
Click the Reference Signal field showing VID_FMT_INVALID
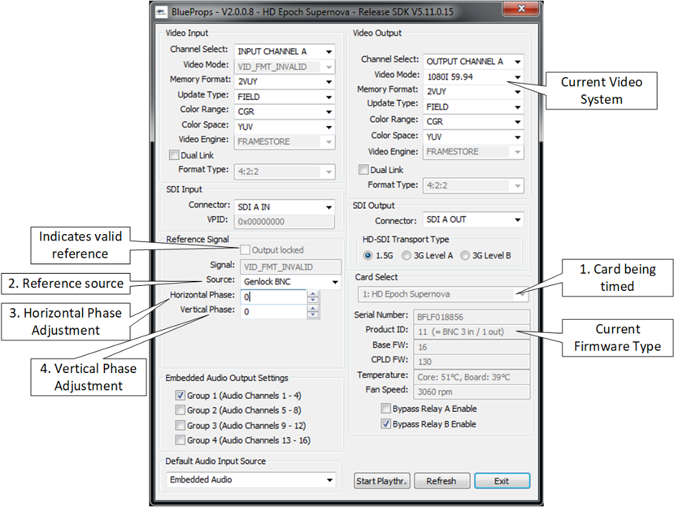(x=291, y=267)
